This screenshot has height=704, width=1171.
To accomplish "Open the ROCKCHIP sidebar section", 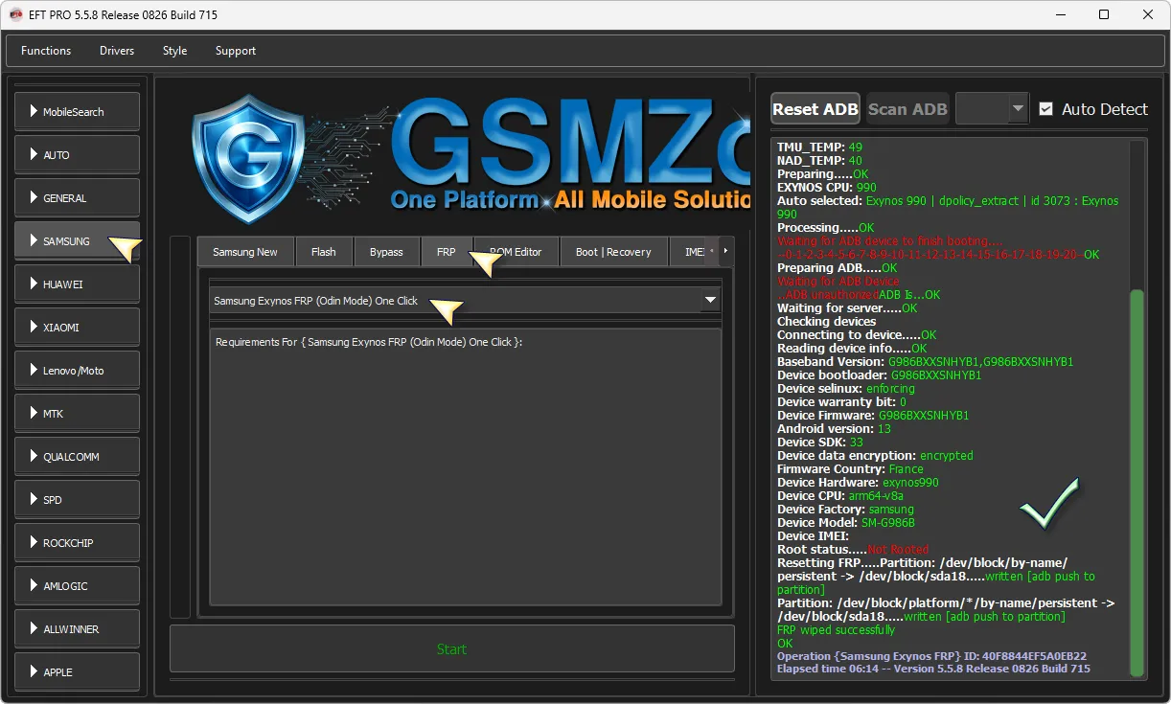I will [x=77, y=543].
